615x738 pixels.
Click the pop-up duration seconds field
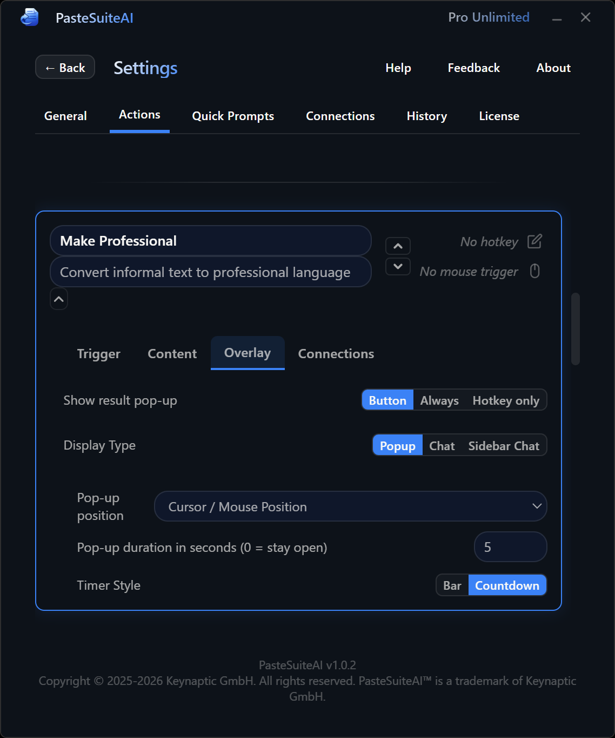[511, 547]
